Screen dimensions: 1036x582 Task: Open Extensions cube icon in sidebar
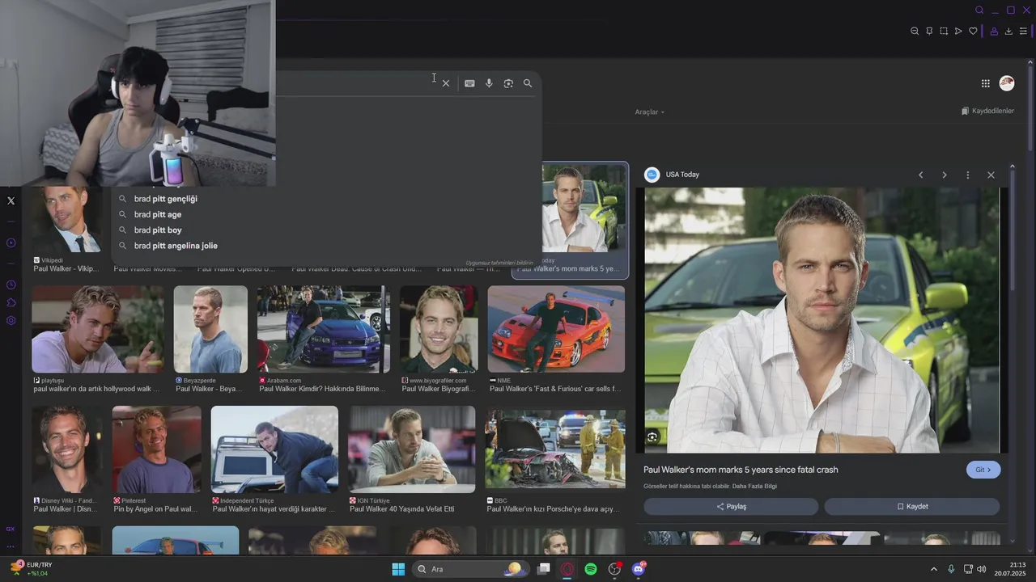tap(11, 302)
